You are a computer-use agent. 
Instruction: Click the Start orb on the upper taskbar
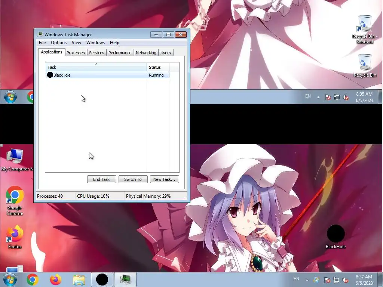10,97
